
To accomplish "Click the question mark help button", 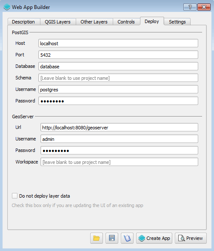I will pos(190,7).
